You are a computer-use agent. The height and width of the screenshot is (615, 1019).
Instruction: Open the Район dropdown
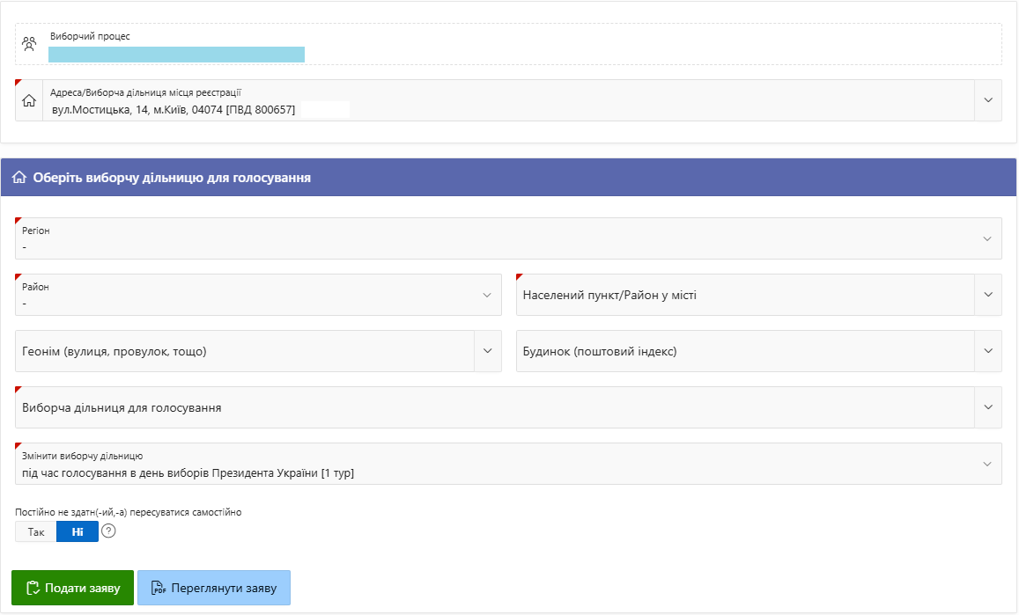(x=487, y=295)
